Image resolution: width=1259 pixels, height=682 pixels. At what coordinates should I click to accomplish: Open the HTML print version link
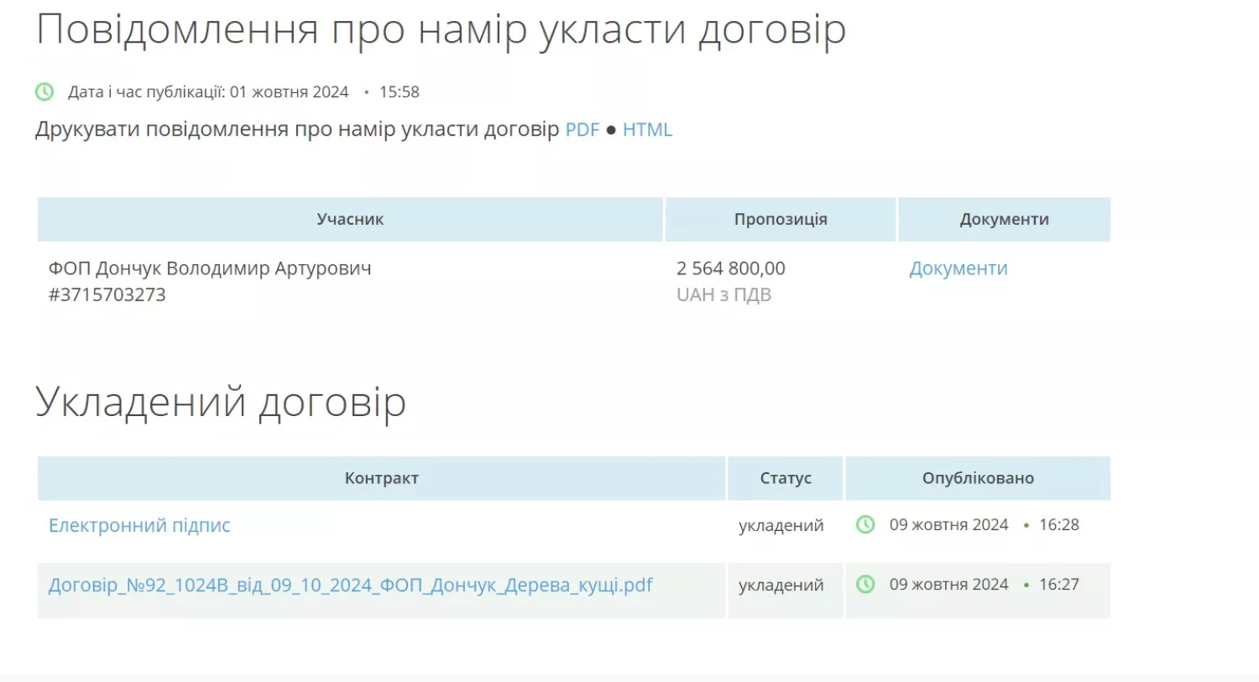[647, 130]
